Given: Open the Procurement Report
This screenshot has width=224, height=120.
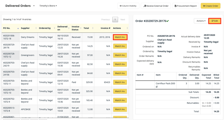Looking at the screenshot, I should point(186,6).
